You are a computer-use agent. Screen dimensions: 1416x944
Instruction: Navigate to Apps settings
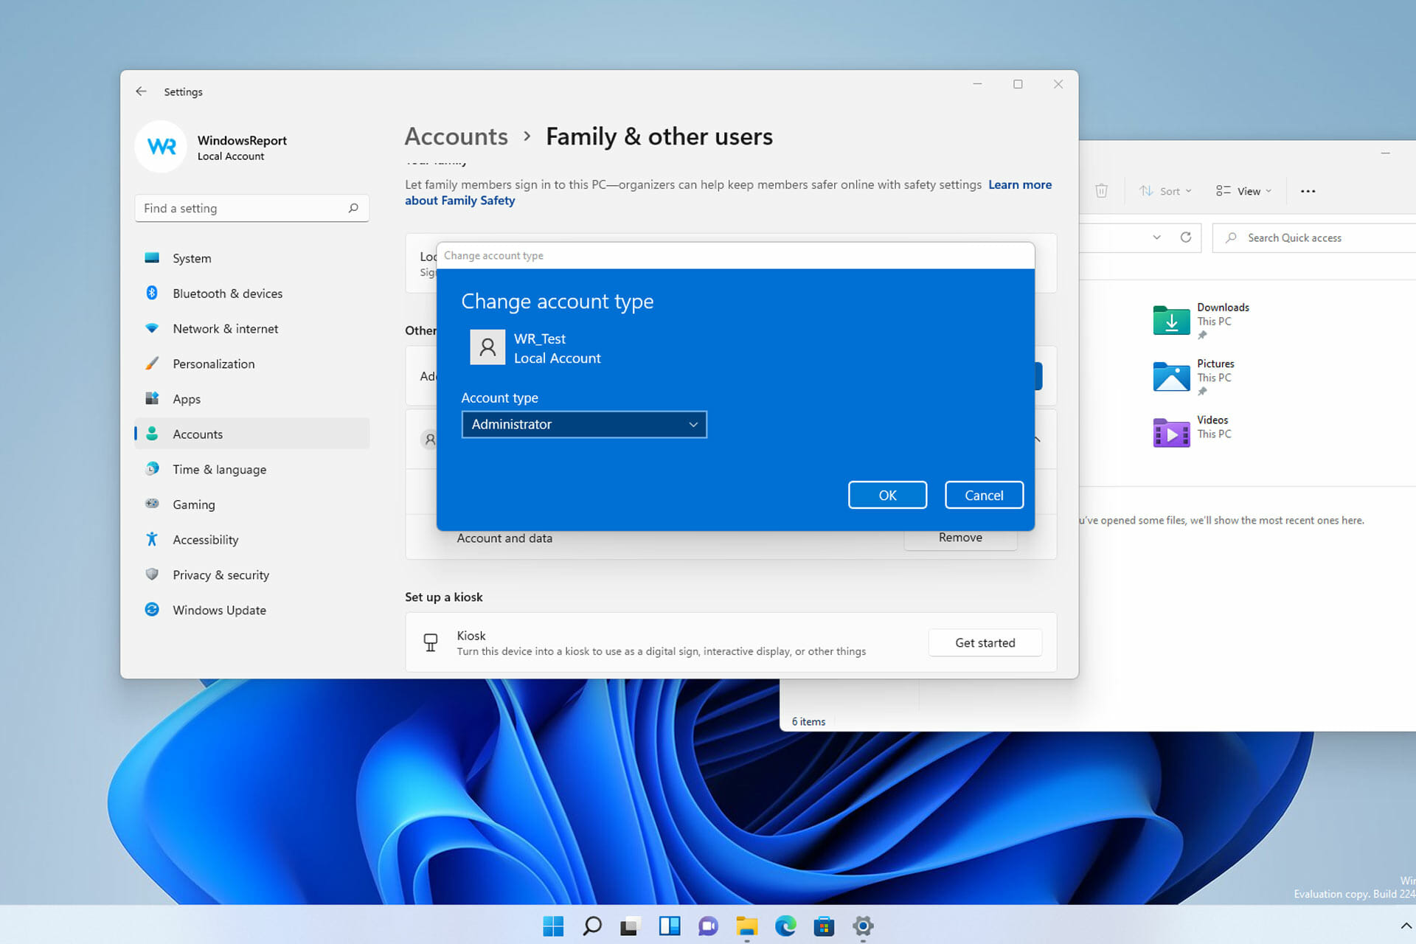click(187, 398)
